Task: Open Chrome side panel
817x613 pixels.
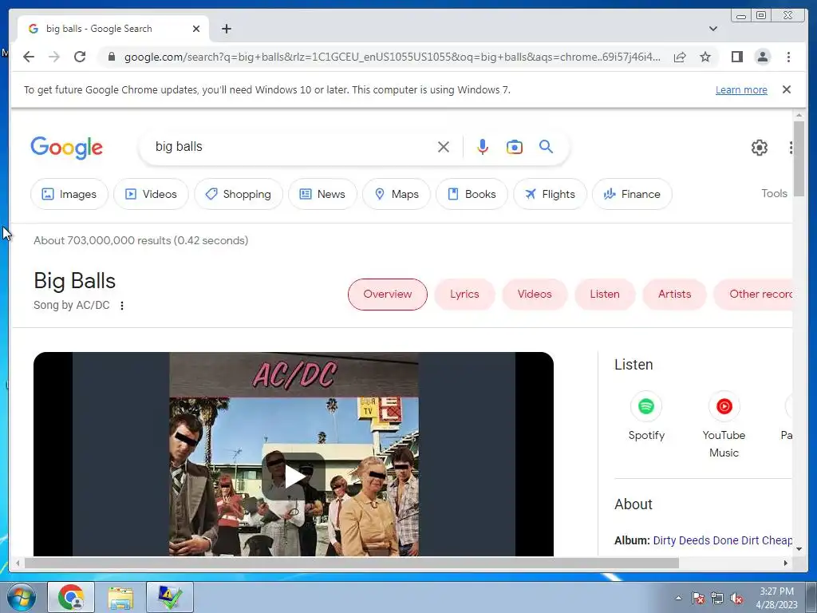Action: click(x=736, y=57)
